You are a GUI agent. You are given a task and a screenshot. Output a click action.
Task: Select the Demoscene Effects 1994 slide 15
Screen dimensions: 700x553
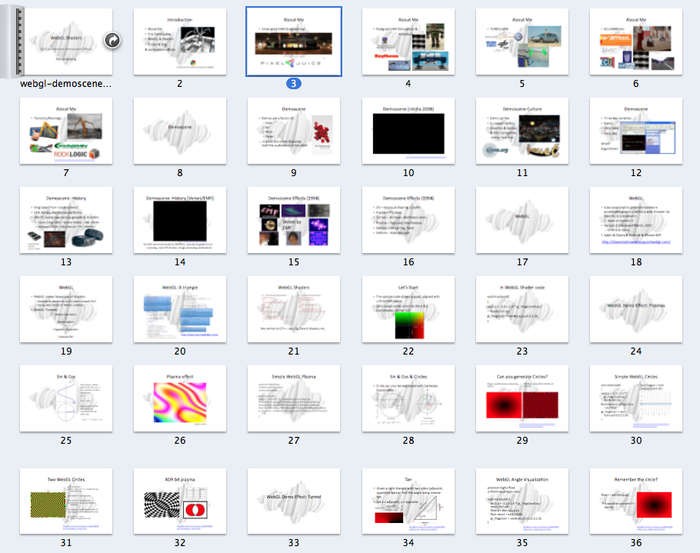coord(293,221)
